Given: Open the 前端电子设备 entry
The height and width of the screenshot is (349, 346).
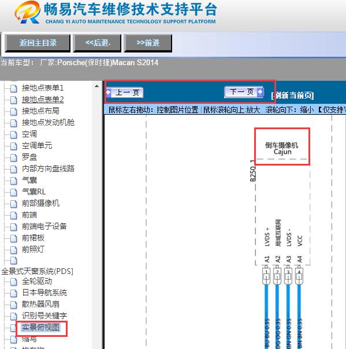Looking at the screenshot, I should pyautogui.click(x=44, y=226).
